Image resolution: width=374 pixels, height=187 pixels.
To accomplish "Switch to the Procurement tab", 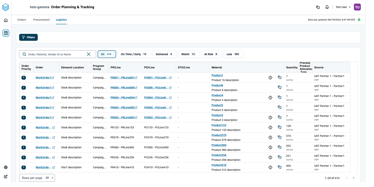I will click(x=41, y=20).
